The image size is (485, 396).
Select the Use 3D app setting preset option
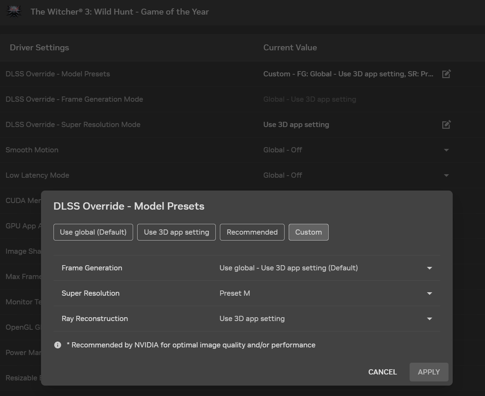click(176, 232)
